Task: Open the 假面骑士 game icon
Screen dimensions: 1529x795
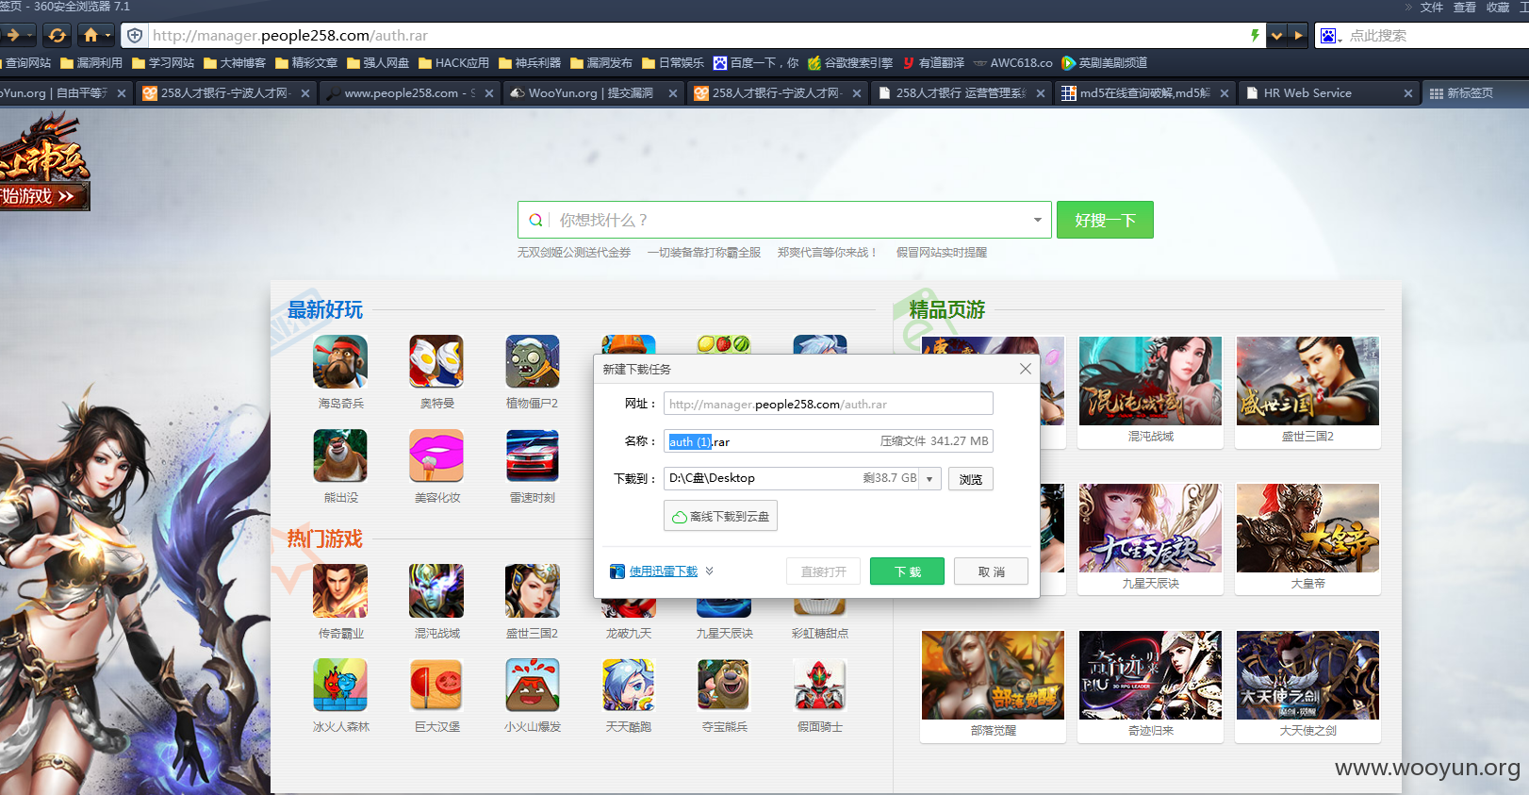Action: pyautogui.click(x=820, y=685)
